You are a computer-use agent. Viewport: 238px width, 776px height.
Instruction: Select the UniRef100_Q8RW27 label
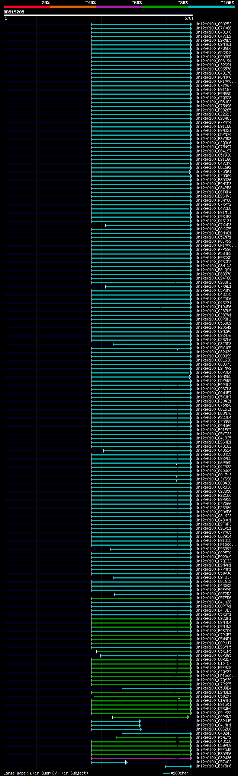click(213, 659)
